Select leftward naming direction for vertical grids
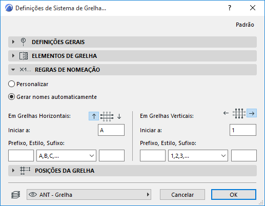The width and height of the screenshot is (265, 206). [226, 113]
